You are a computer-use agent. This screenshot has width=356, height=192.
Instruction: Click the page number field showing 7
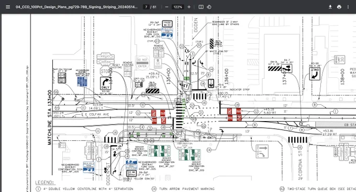[146, 7]
